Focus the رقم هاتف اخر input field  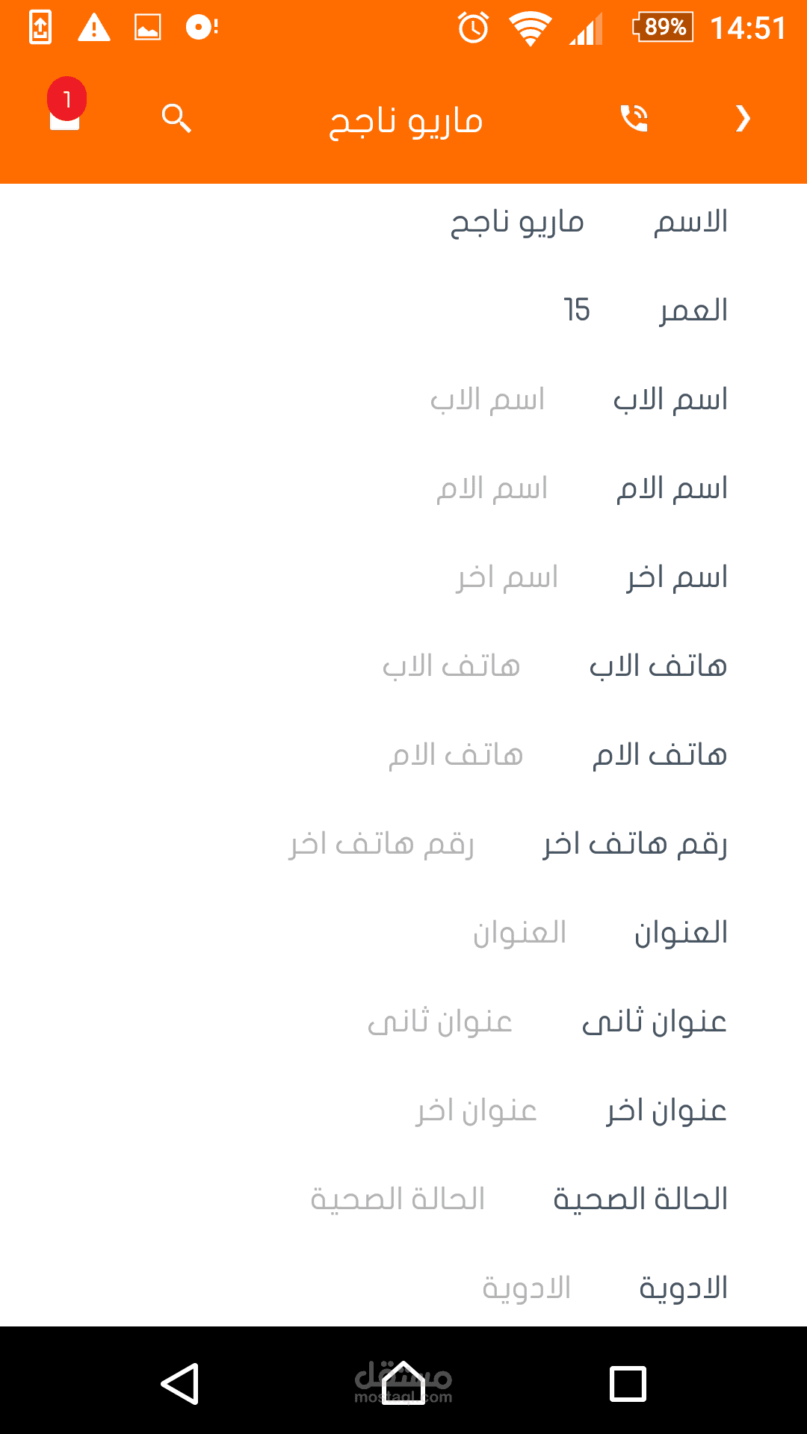(382, 844)
